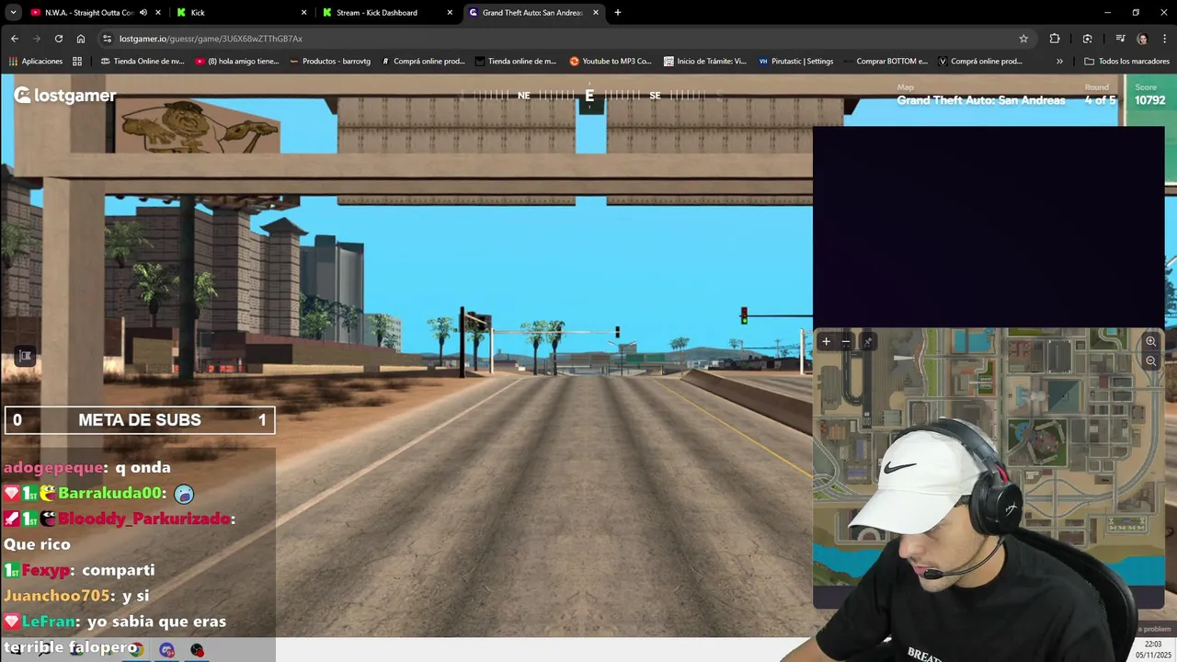This screenshot has height=662, width=1177.
Task: Pin the guess map open
Action: click(x=867, y=341)
